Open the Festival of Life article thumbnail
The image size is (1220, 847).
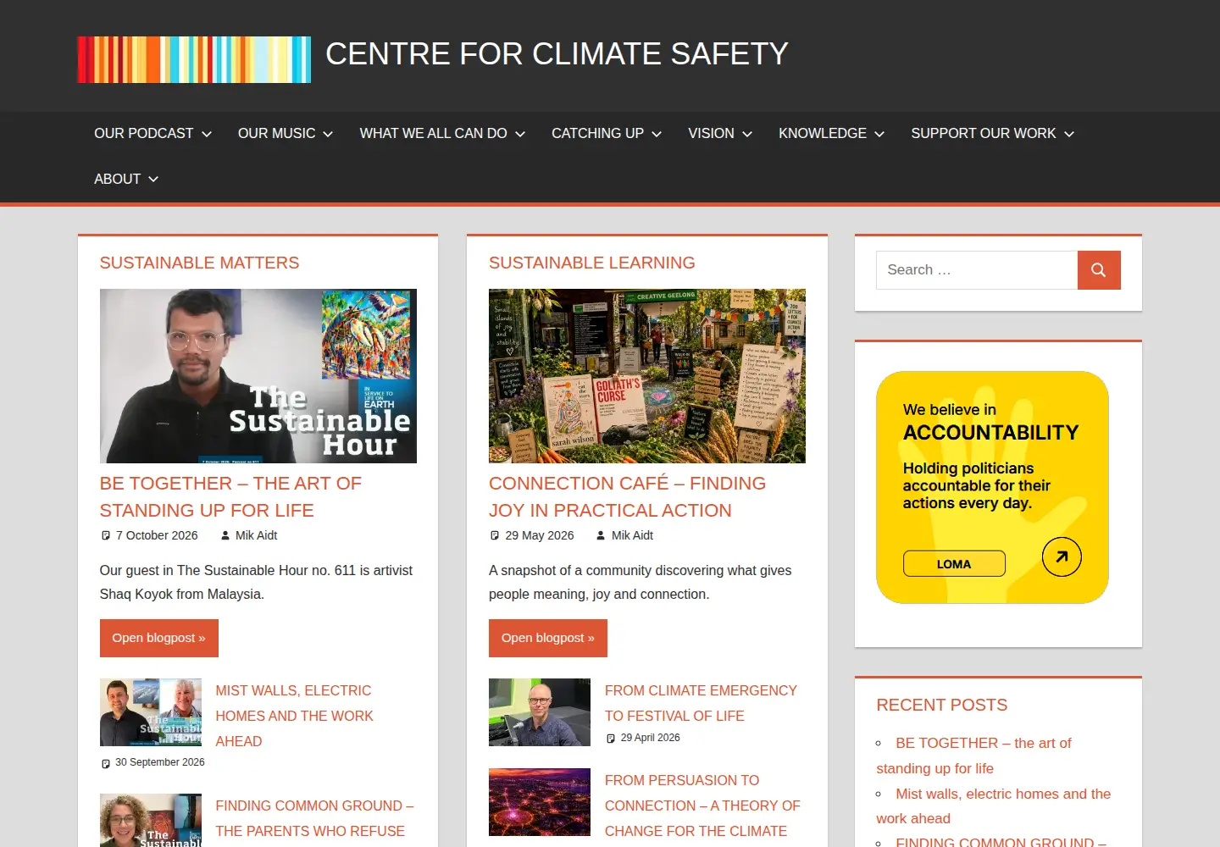click(x=540, y=712)
